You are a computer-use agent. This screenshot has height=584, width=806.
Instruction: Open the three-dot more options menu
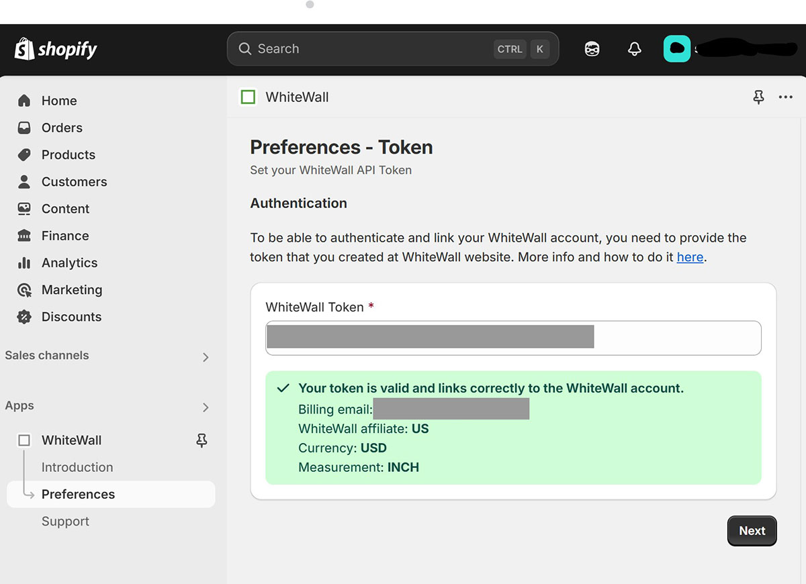click(786, 97)
